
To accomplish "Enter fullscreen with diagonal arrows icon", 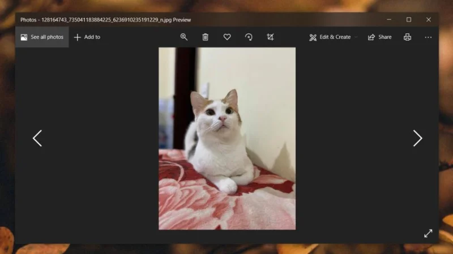I will [x=428, y=233].
